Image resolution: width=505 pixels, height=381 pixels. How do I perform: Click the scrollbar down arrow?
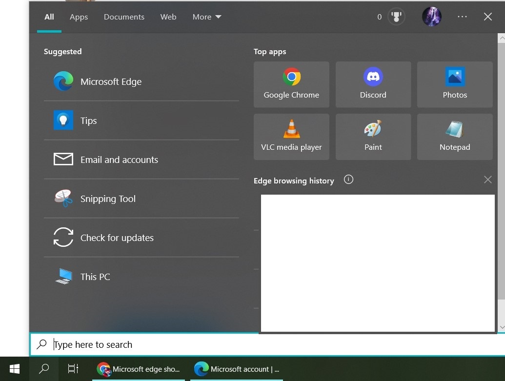coord(502,327)
